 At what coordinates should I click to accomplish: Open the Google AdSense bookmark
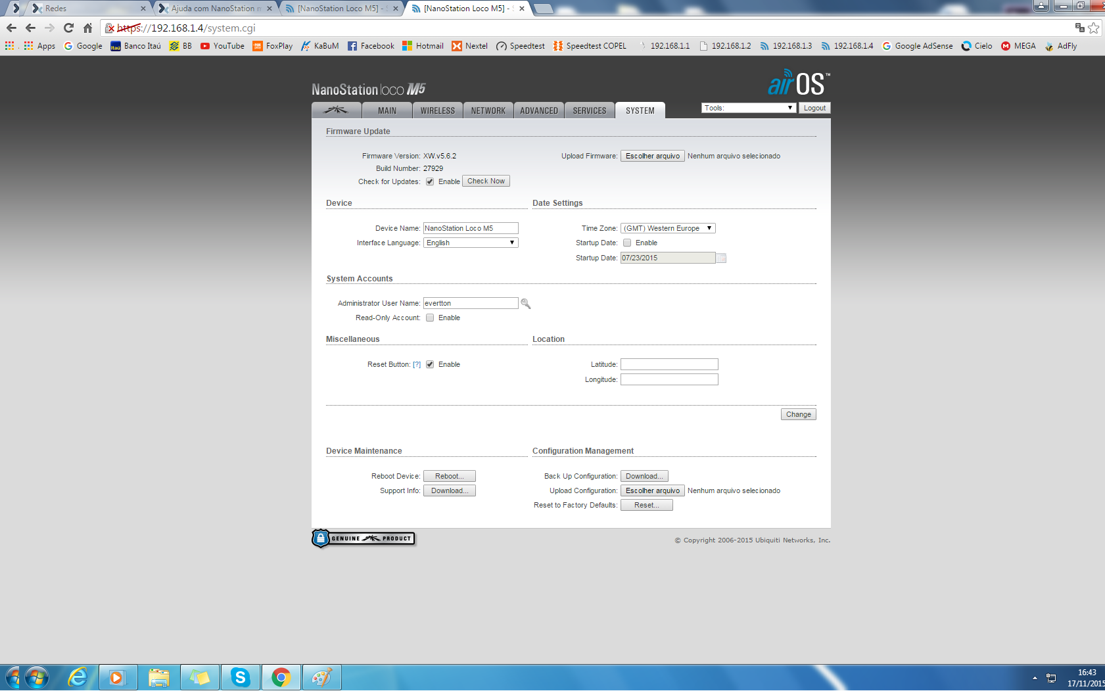pos(917,46)
